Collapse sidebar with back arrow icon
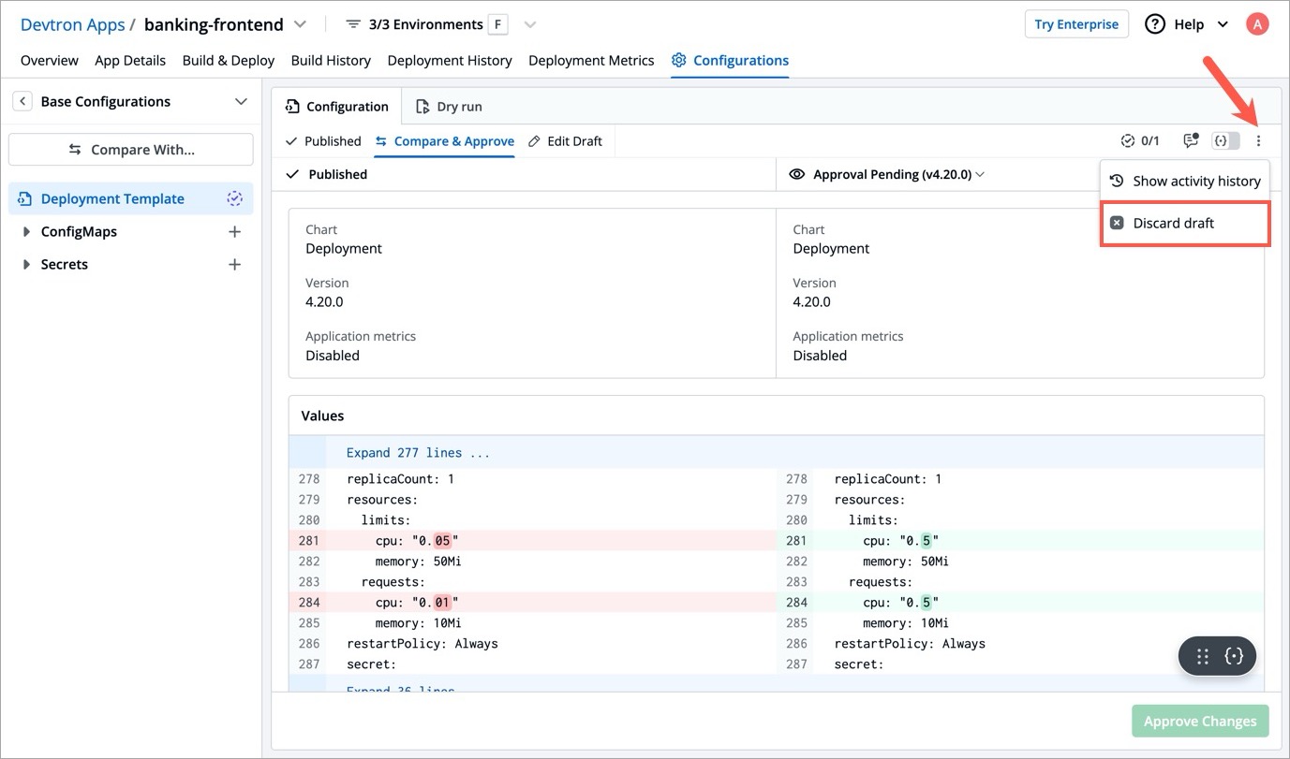1290x759 pixels. click(x=22, y=101)
